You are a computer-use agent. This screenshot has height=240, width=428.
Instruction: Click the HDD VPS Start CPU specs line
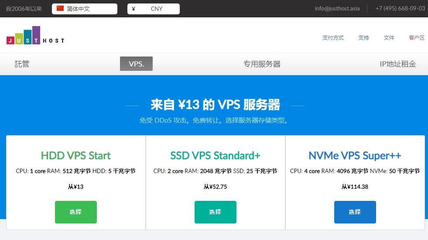[76, 171]
